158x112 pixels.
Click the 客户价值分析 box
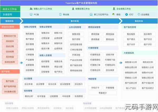[x=148, y=83]
